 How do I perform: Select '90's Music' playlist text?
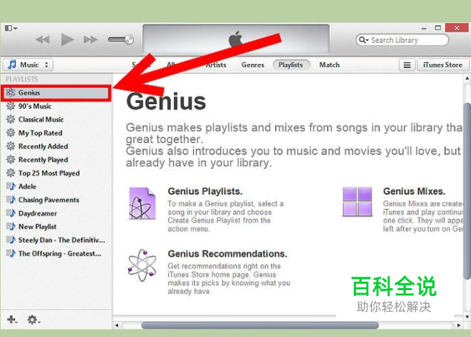point(35,106)
